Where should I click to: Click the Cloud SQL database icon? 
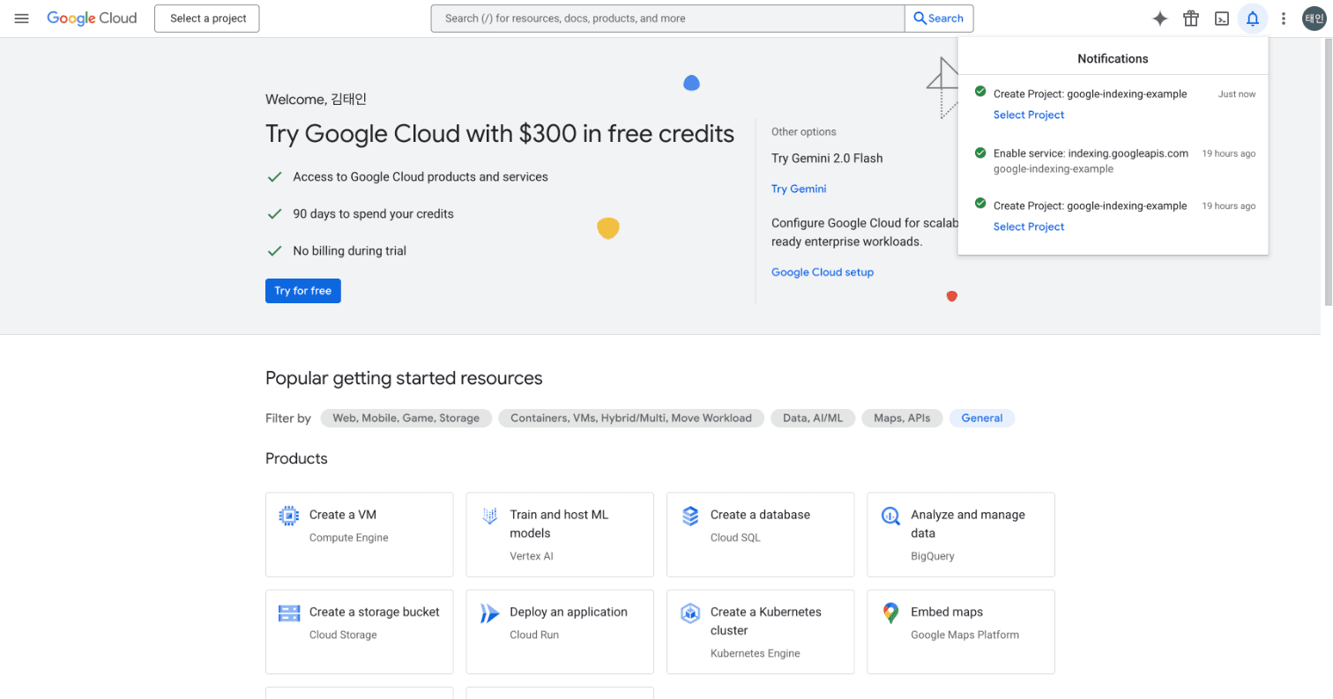click(690, 516)
